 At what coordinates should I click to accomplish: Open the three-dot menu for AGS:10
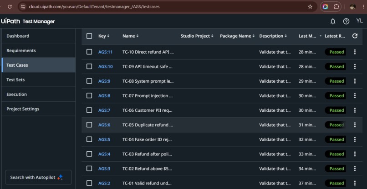pyautogui.click(x=355, y=67)
